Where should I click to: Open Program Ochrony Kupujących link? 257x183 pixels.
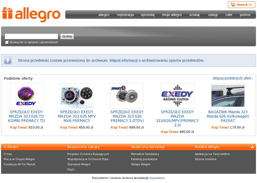(x=88, y=154)
